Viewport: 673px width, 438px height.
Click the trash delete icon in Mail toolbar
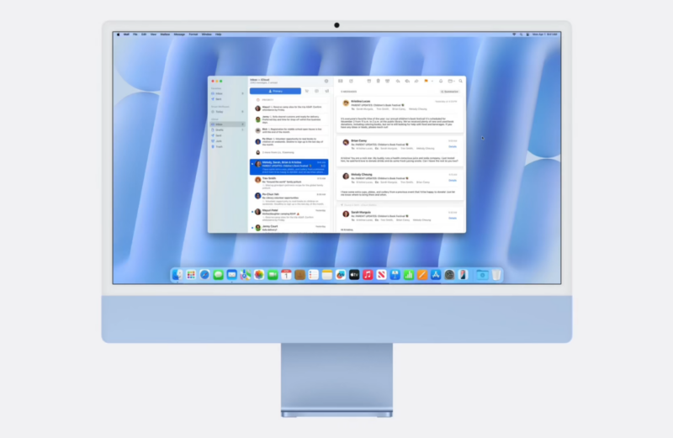(378, 81)
